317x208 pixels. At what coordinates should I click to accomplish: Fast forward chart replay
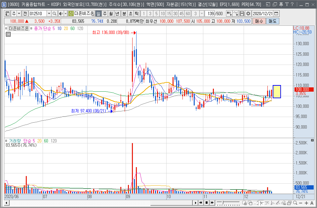(212, 203)
